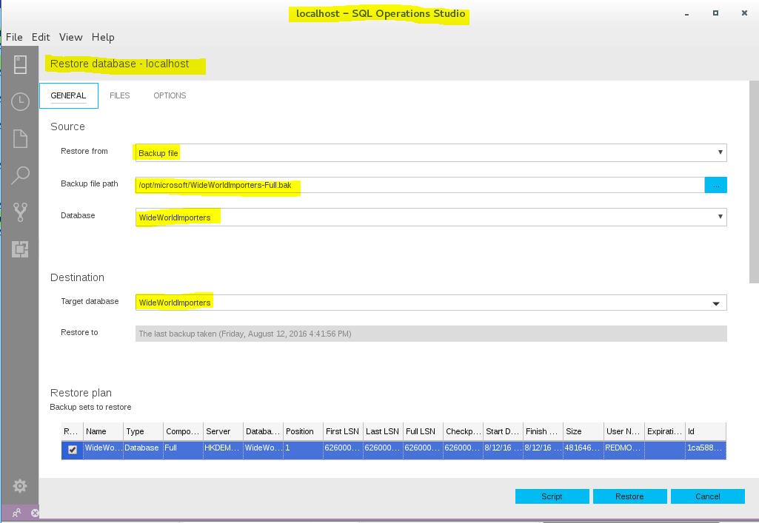Click the Id column header
759x523 pixels.
coord(706,431)
